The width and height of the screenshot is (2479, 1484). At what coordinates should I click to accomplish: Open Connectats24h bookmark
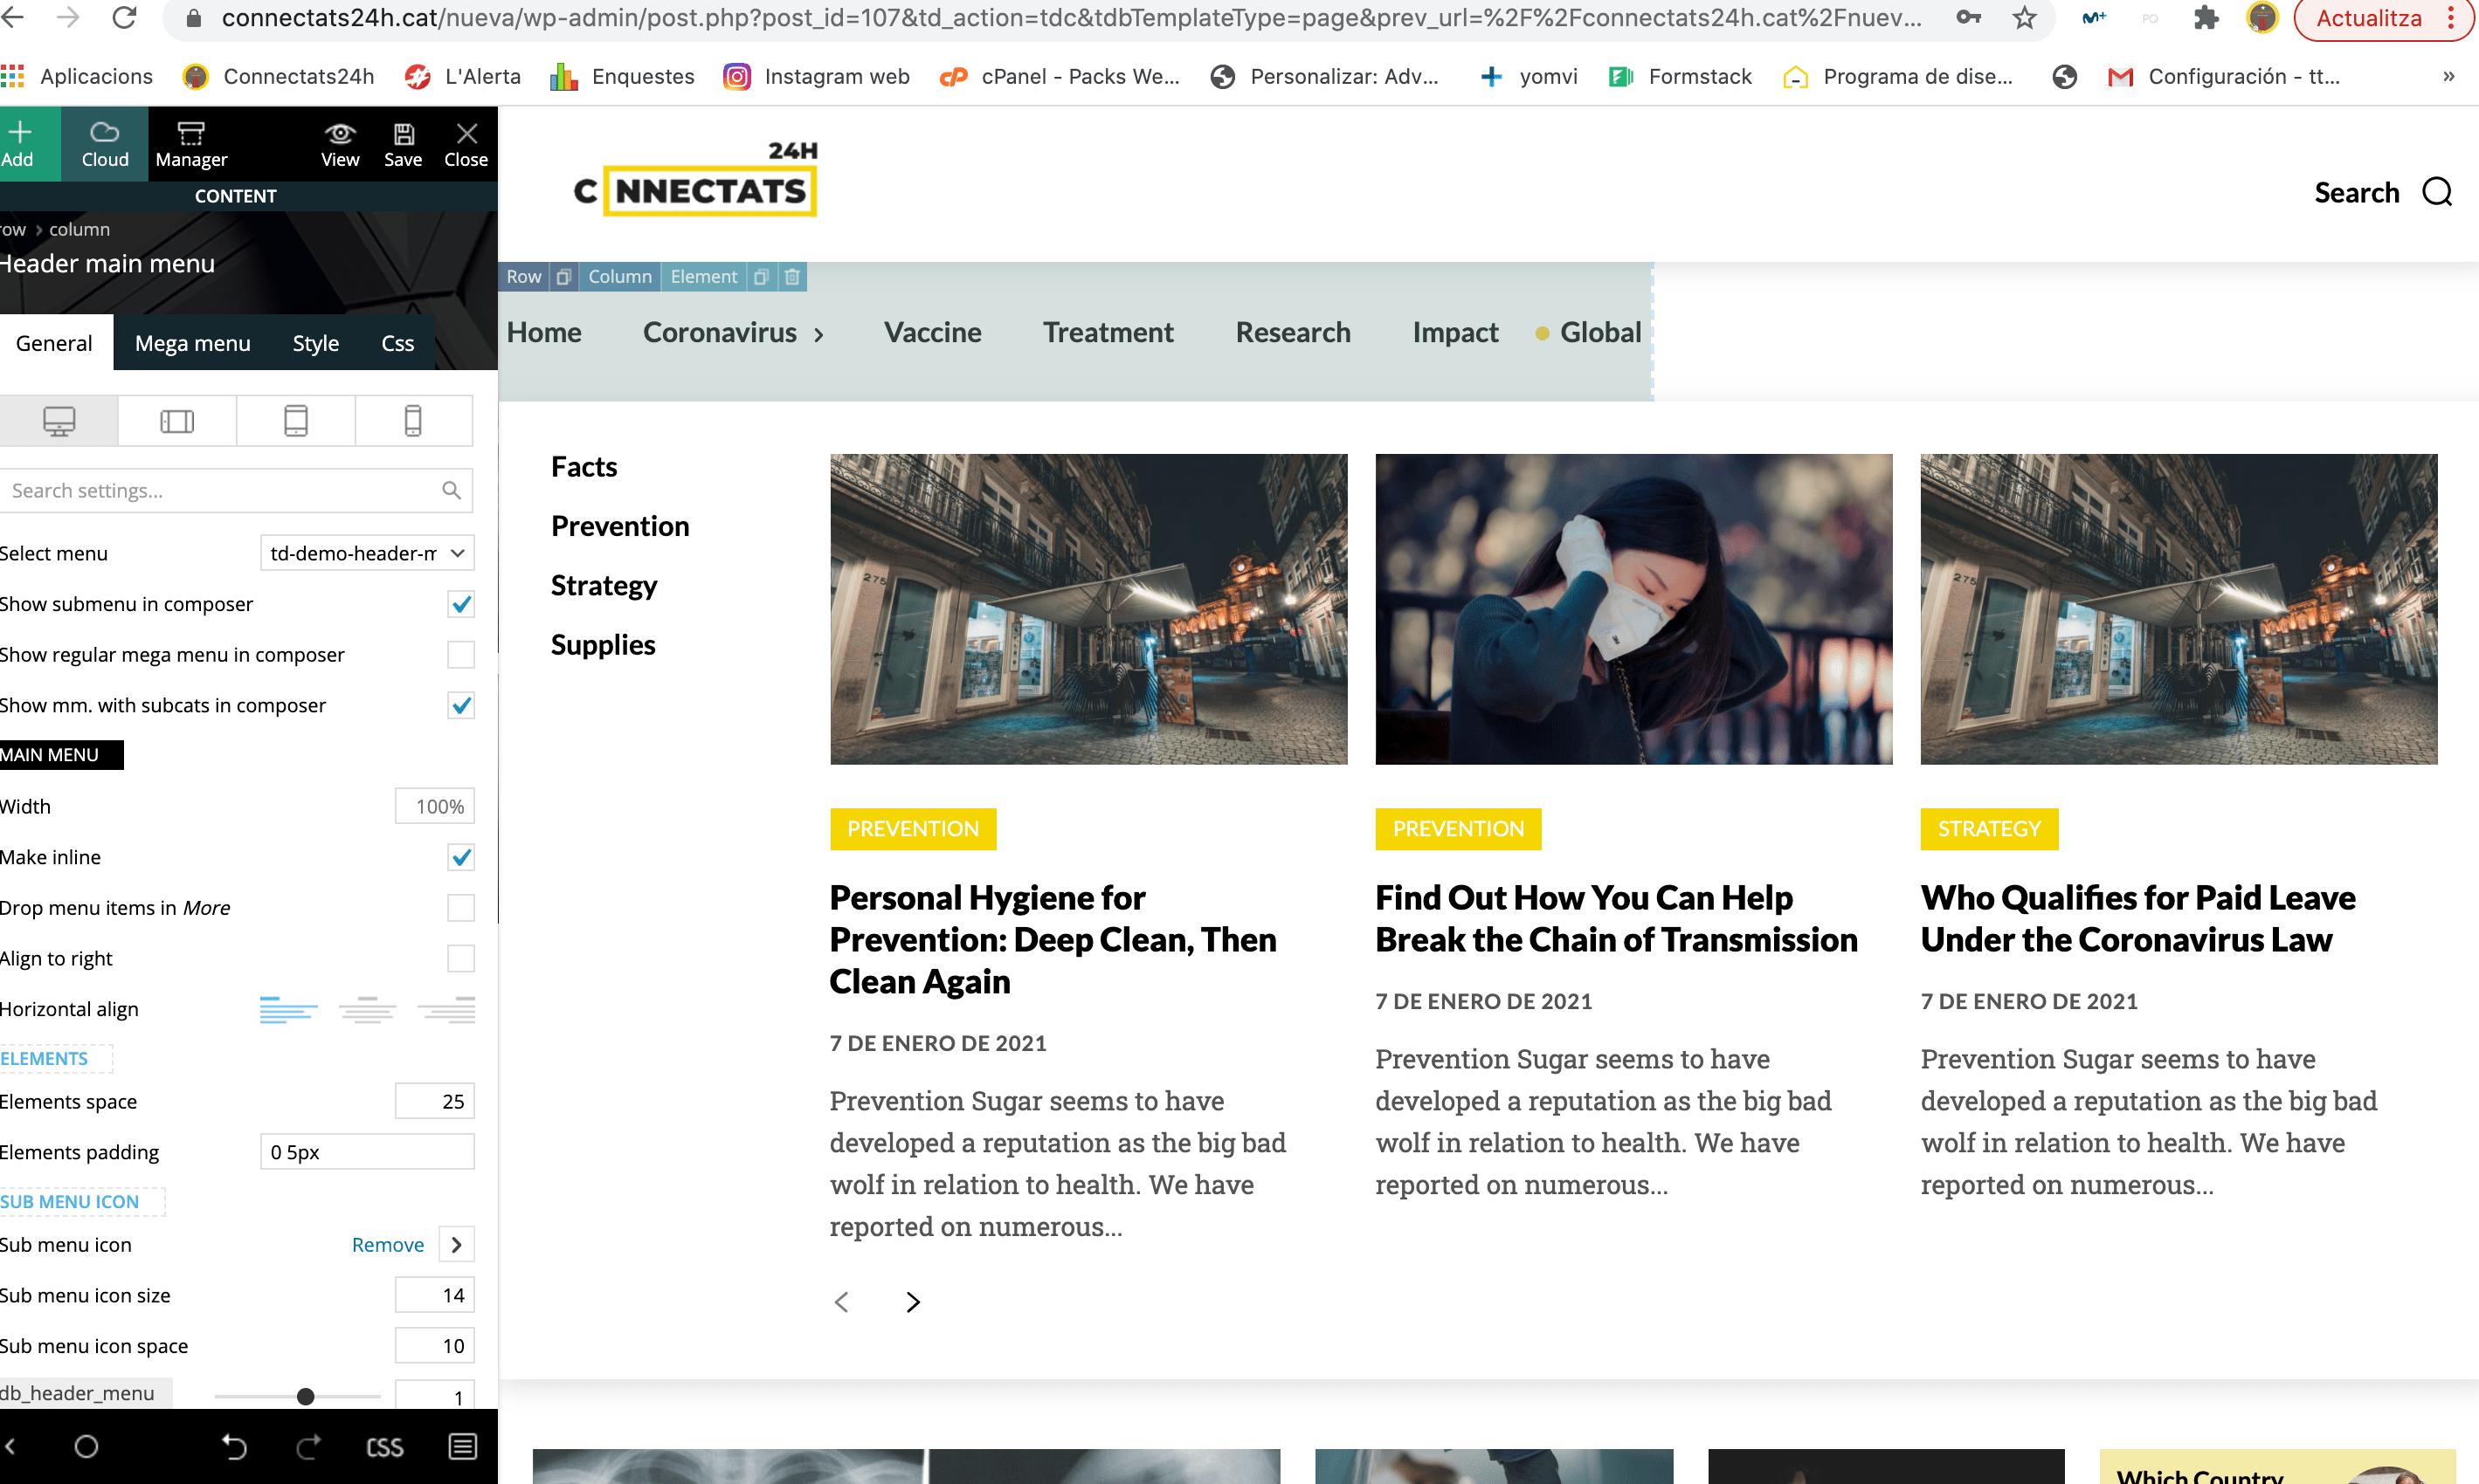click(278, 76)
